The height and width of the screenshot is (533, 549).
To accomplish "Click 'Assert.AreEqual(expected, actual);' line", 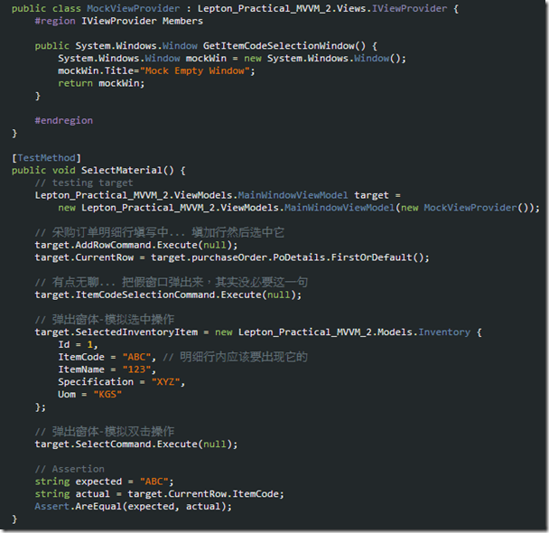I will tap(133, 507).
